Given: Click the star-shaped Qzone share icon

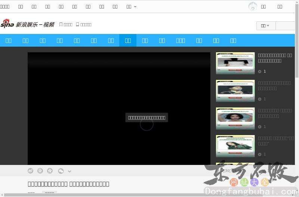Looking at the screenshot, I should click(x=50, y=171).
